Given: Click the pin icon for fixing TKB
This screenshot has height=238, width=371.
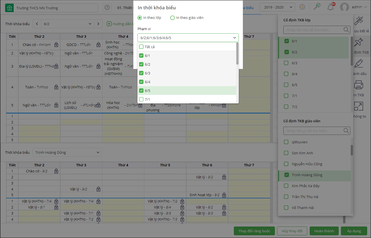Looking at the screenshot, I should point(358,42).
